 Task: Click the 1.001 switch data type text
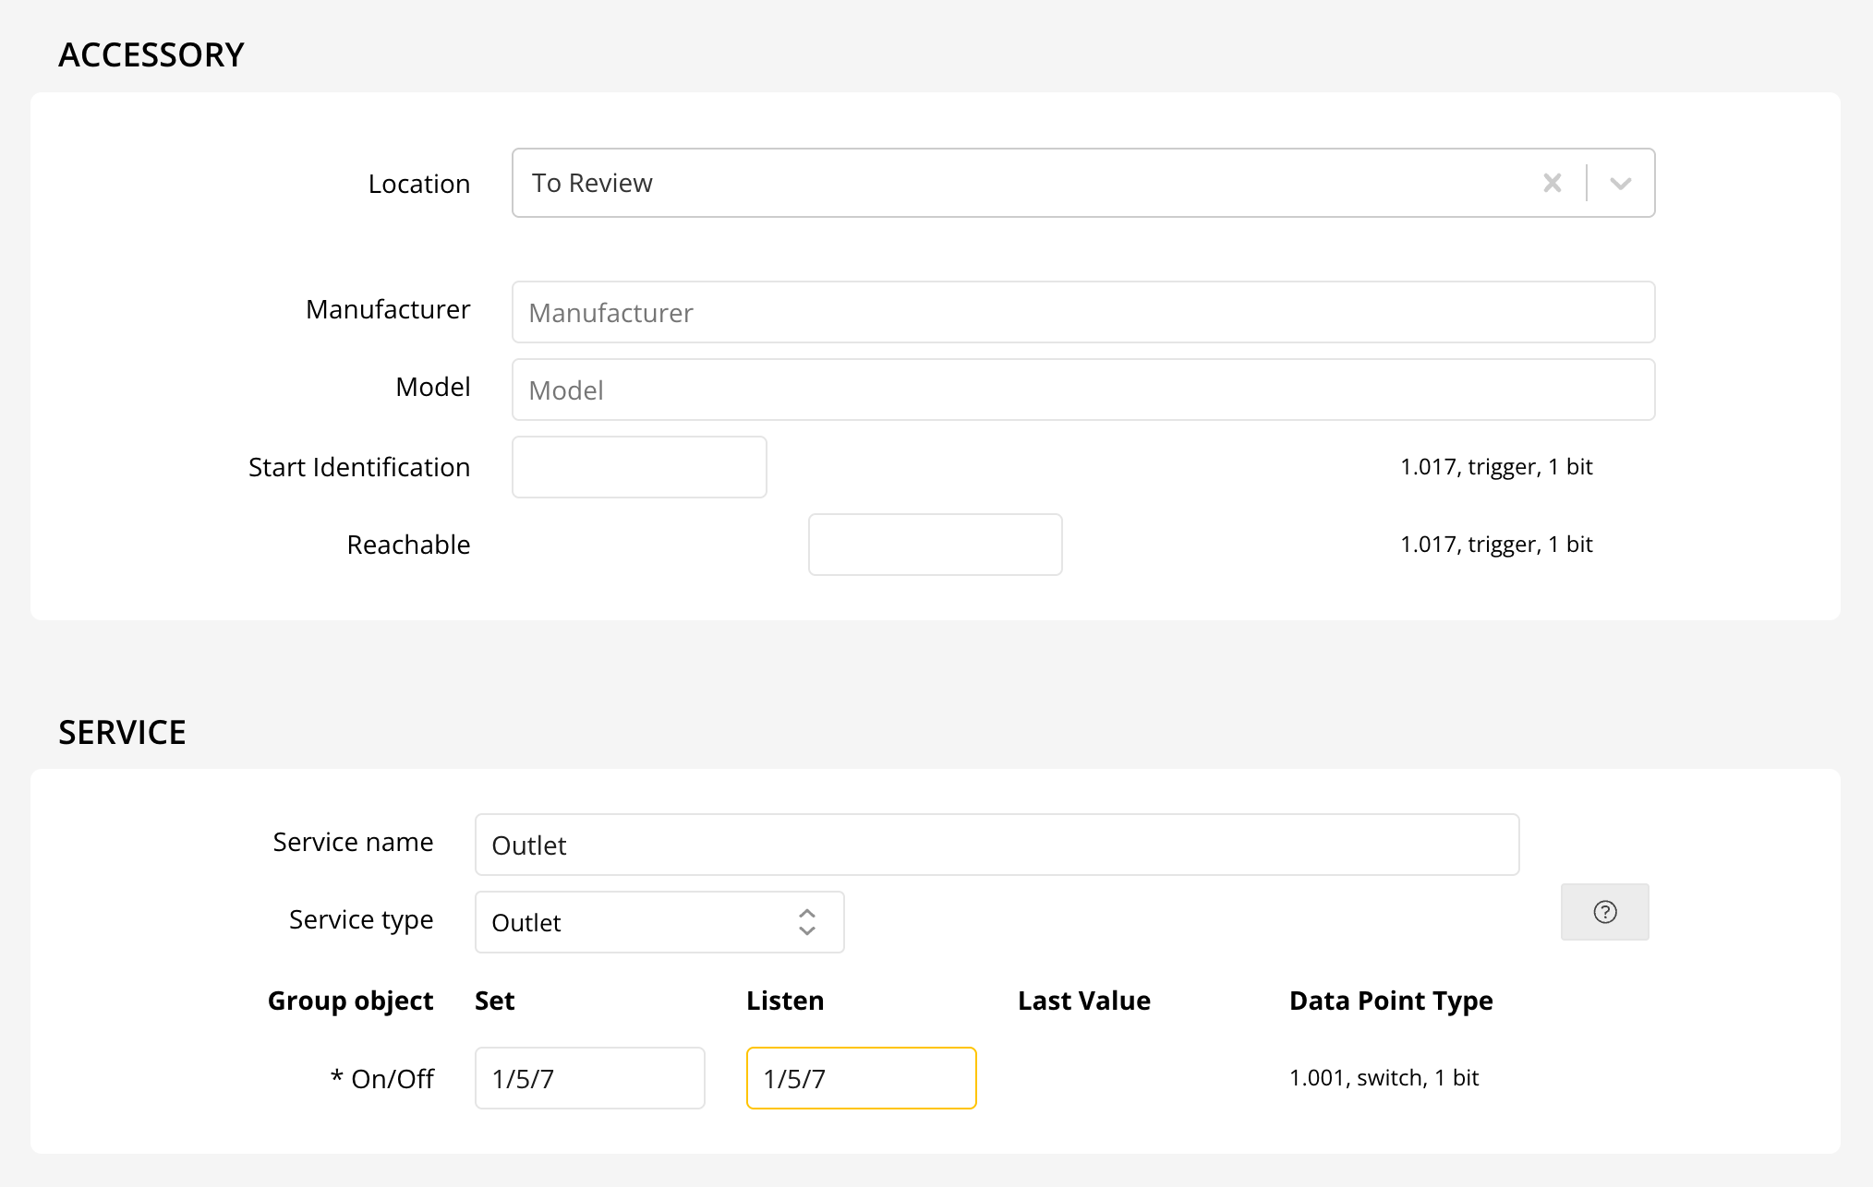click(x=1384, y=1077)
